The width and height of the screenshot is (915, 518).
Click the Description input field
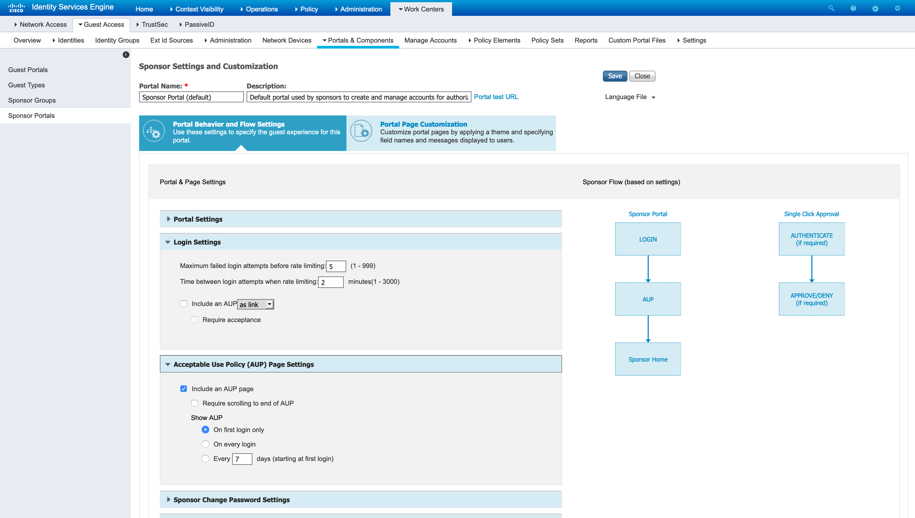(x=359, y=97)
